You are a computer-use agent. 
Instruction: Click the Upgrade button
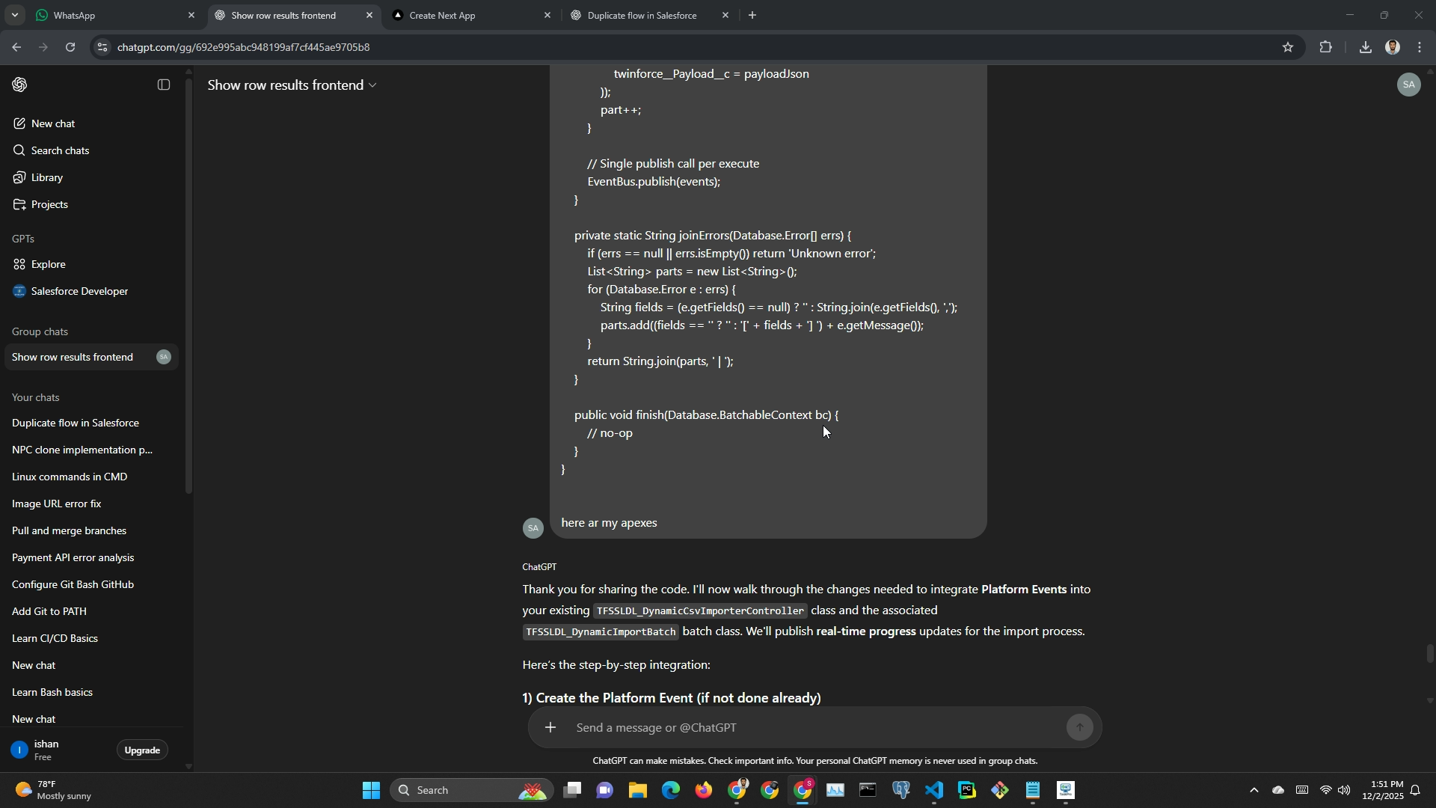142,750
